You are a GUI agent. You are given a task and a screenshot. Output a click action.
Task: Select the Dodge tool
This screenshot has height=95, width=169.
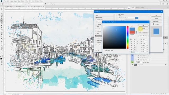pyautogui.click(x=2, y=39)
